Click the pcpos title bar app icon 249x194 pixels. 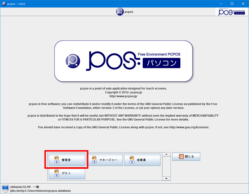[4, 4]
